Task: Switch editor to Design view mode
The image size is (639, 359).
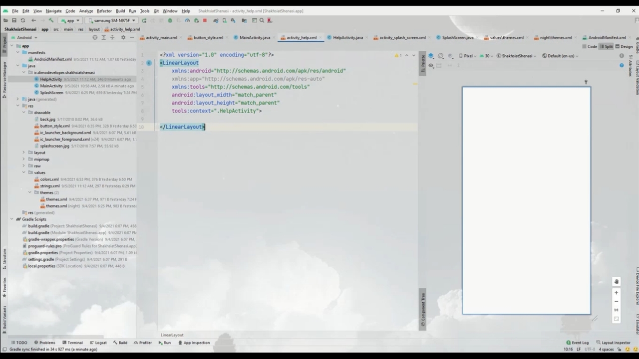Action: (x=624, y=46)
